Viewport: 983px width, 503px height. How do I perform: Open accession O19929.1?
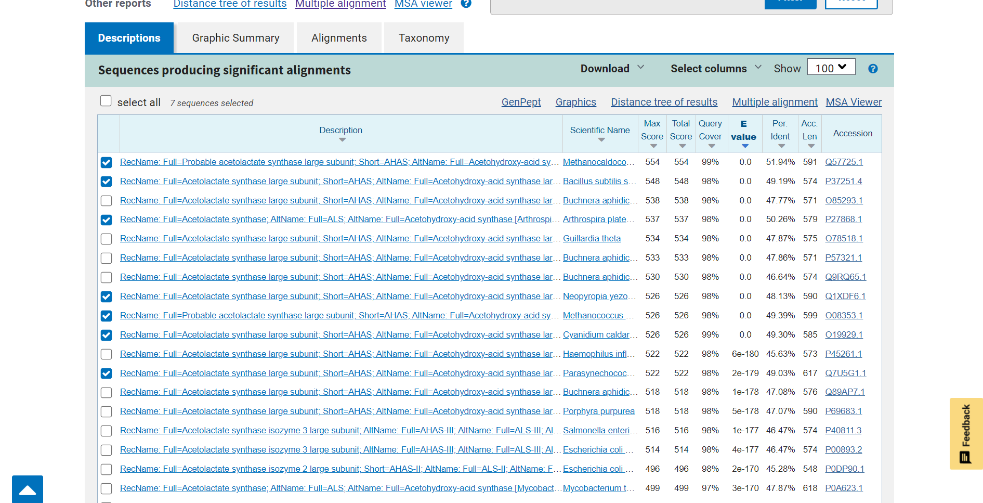(844, 335)
